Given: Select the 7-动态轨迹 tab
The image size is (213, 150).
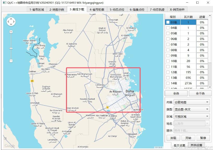Looking at the screenshot, I should (157, 9).
